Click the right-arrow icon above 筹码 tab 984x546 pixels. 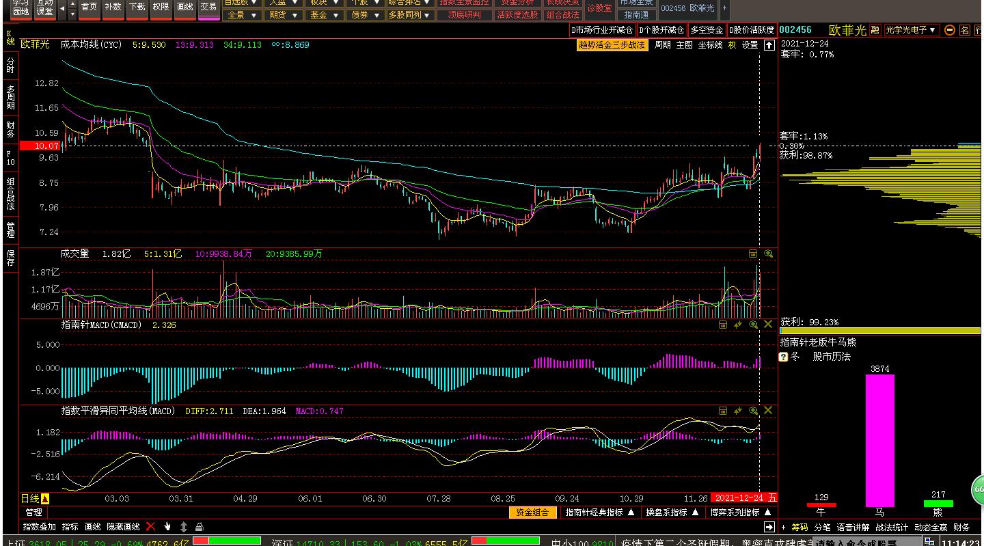pos(769,527)
